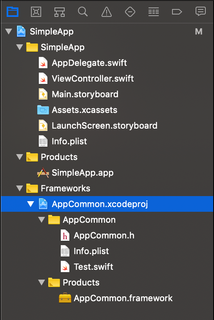Collapse the Frameworks group
This screenshot has width=214, height=320.
pos(20,188)
